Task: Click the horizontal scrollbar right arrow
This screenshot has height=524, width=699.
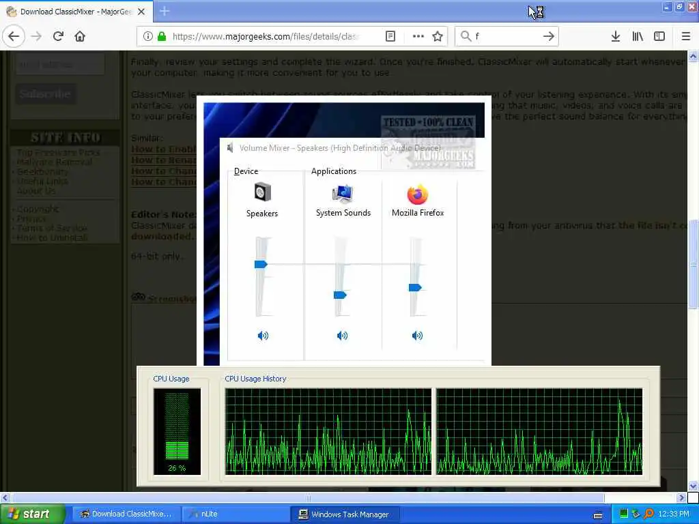Action: click(681, 497)
